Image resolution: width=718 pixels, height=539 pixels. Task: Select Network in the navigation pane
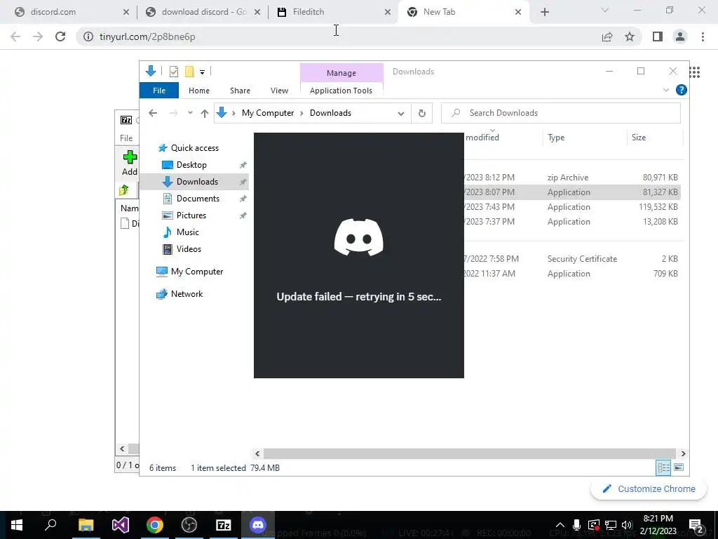(187, 294)
